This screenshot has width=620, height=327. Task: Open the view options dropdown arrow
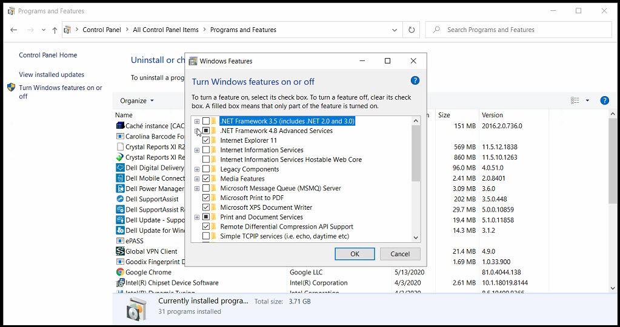[587, 100]
